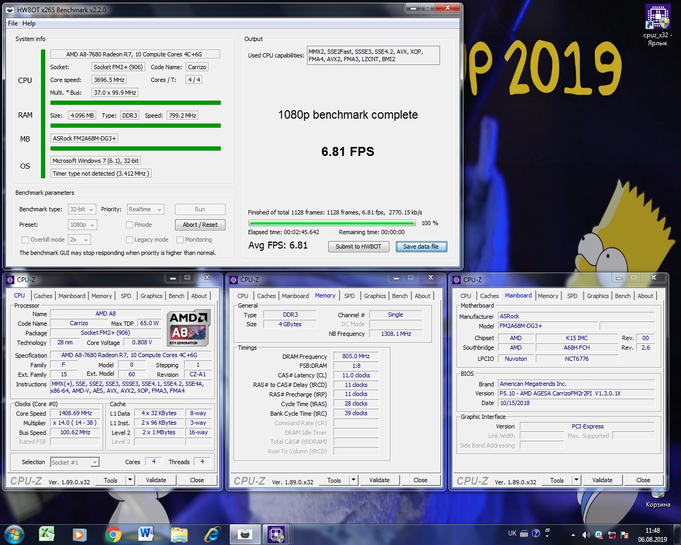Click Close in CPU-Z Memory window
The image size is (681, 545).
coord(420,480)
